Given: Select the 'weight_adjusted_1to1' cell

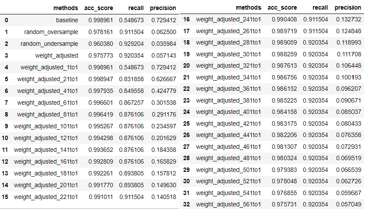Looking at the screenshot, I should pyautogui.click(x=49, y=68).
